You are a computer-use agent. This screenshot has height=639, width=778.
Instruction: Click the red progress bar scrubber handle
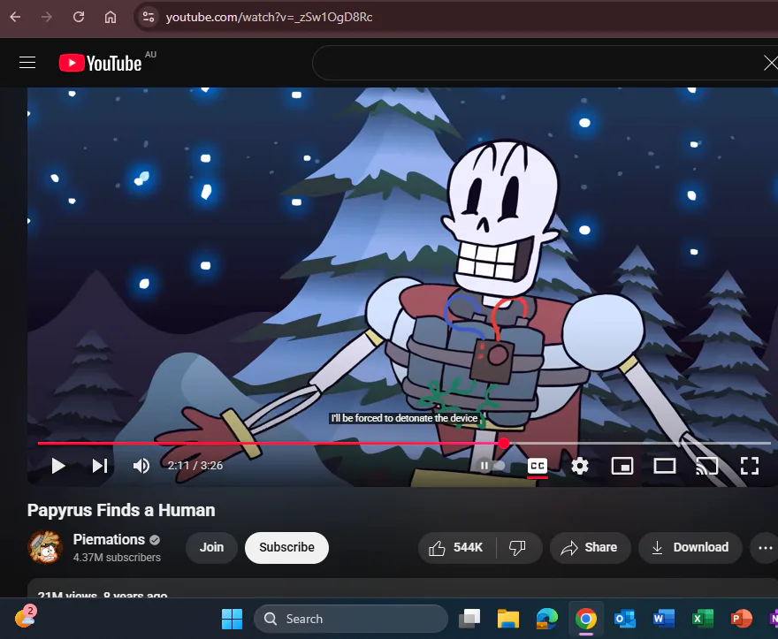(x=504, y=443)
